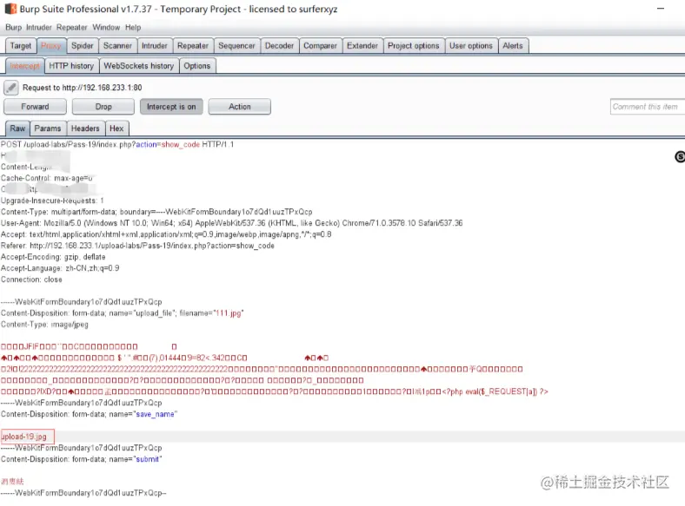
Task: Click the pencil edit target icon
Action: tap(11, 88)
